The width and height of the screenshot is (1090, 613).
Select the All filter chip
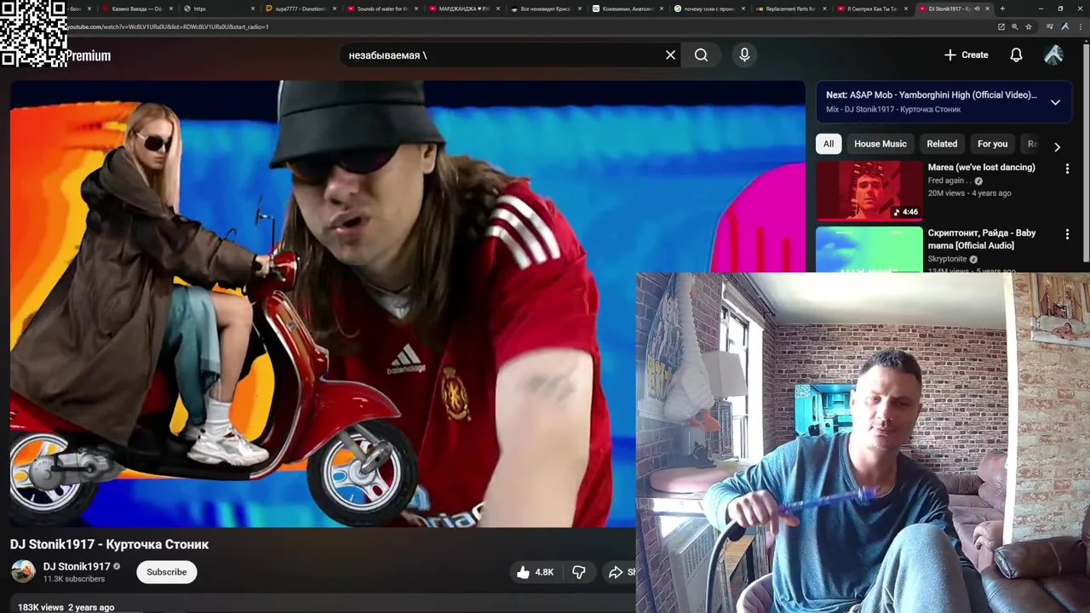[x=829, y=144]
